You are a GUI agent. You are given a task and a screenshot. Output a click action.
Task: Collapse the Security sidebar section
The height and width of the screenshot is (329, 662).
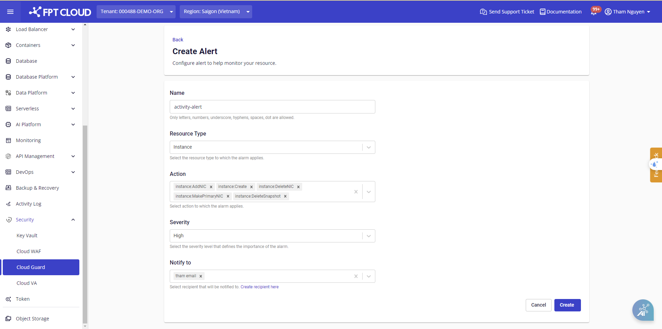73,220
